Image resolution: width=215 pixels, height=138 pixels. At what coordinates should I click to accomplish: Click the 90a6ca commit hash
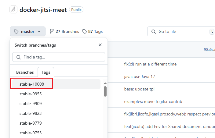pos(210,50)
